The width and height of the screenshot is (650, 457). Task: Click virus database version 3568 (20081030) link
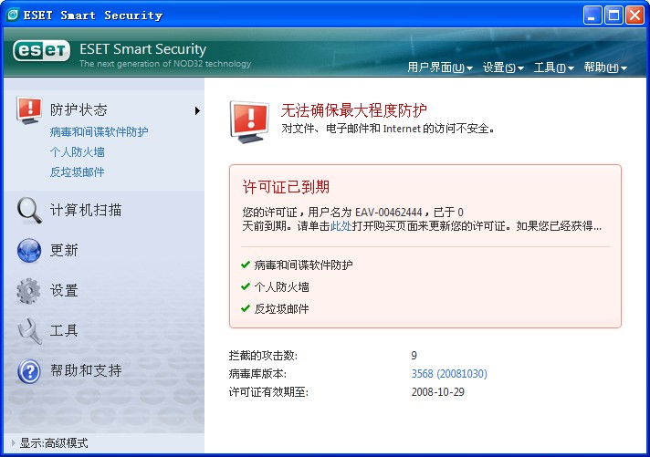point(449,374)
